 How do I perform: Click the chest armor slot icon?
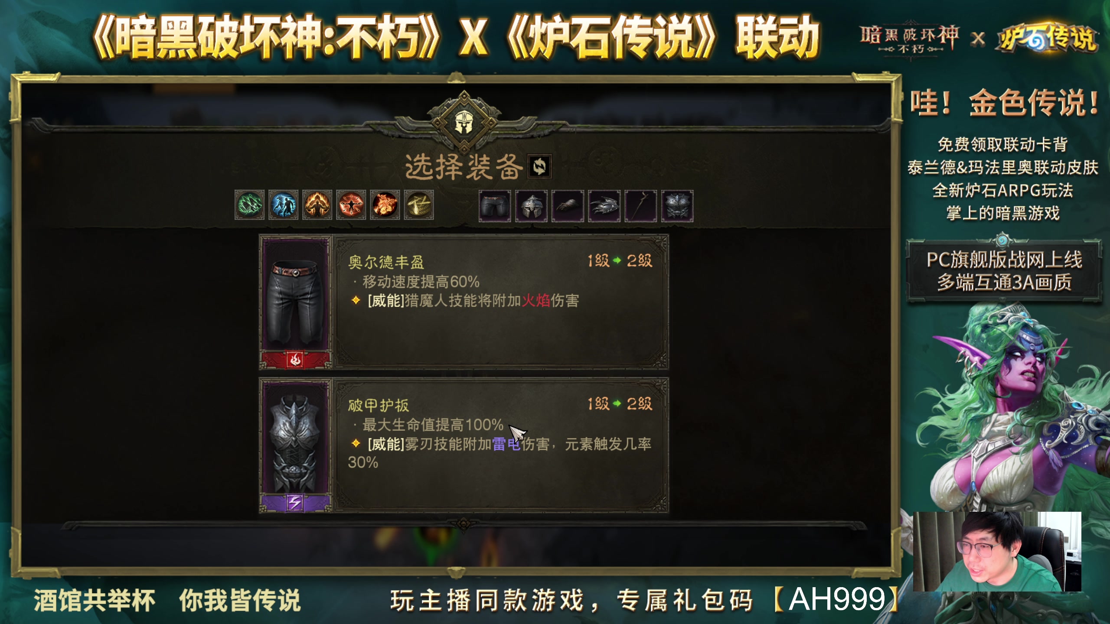(x=677, y=206)
